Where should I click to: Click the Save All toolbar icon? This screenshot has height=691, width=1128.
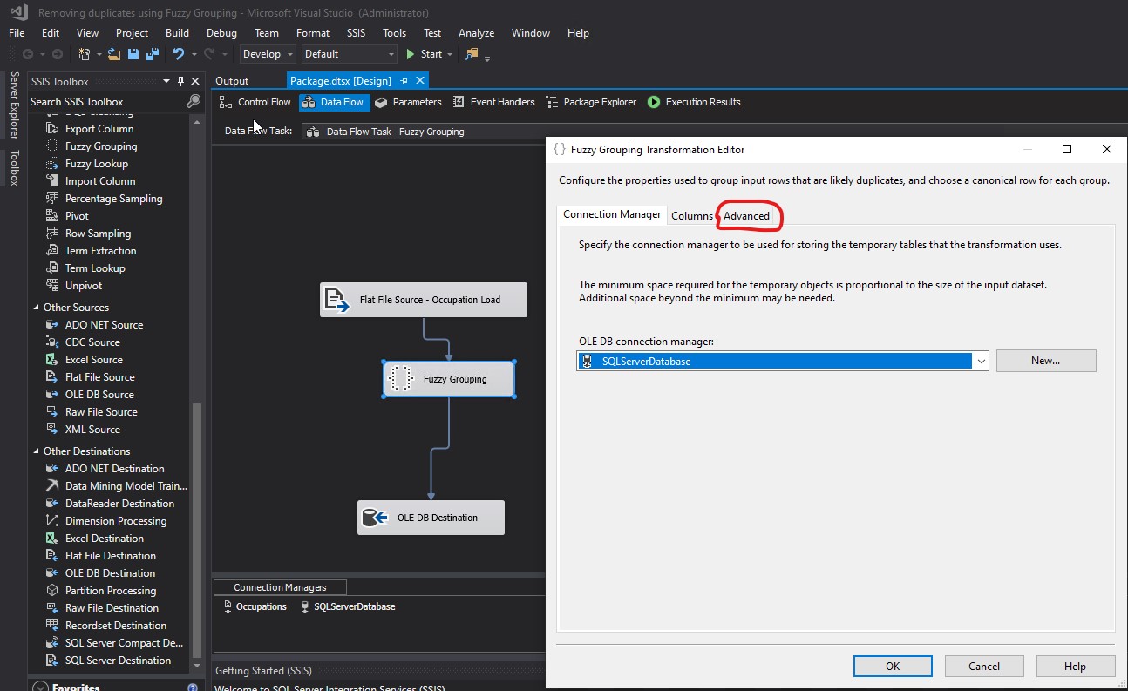tap(153, 54)
